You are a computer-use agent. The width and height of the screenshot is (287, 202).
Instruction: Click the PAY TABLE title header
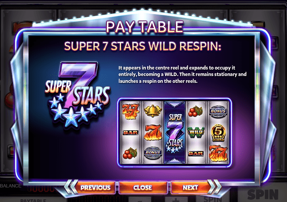pyautogui.click(x=145, y=27)
